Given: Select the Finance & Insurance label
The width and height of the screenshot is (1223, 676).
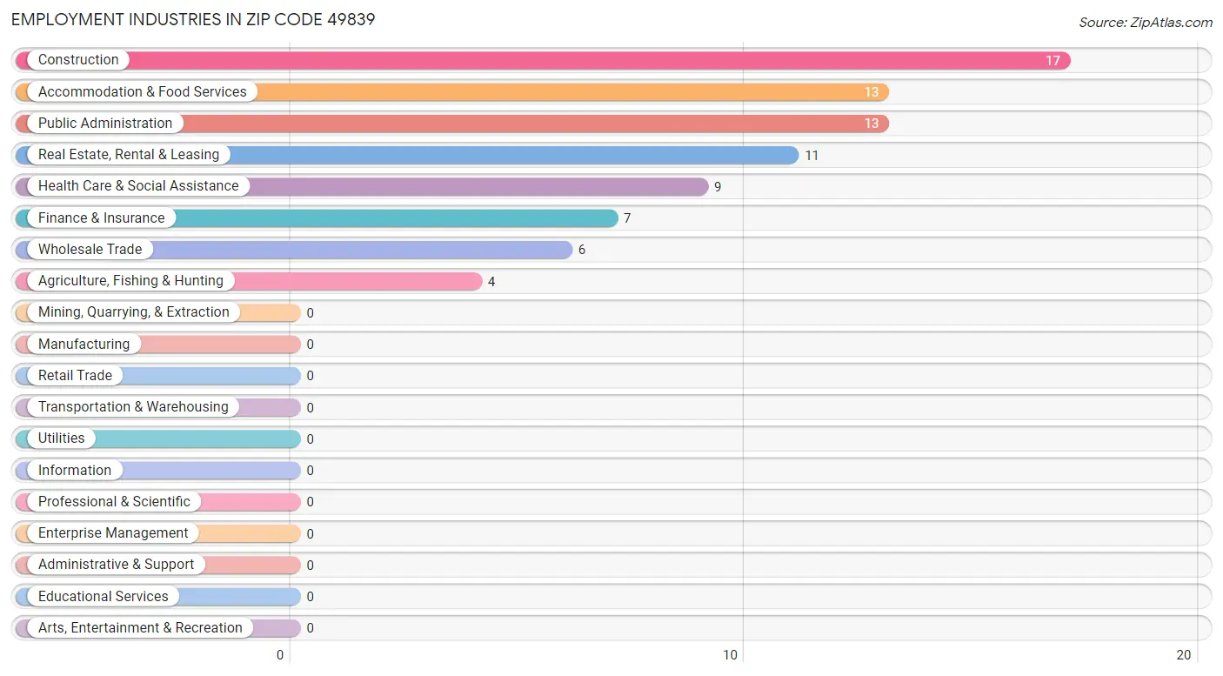Looking at the screenshot, I should [101, 218].
